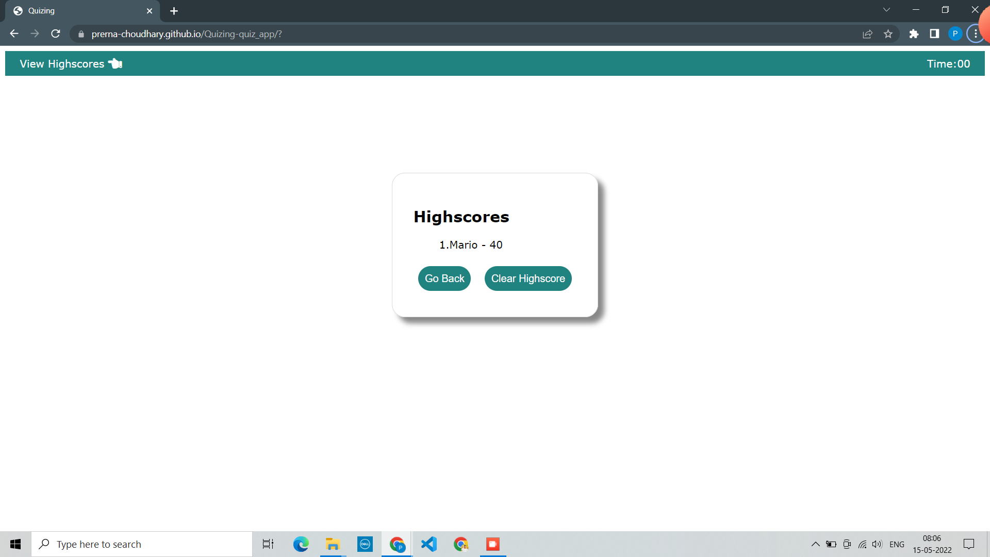Click the share page icon
The height and width of the screenshot is (557, 990).
867,34
